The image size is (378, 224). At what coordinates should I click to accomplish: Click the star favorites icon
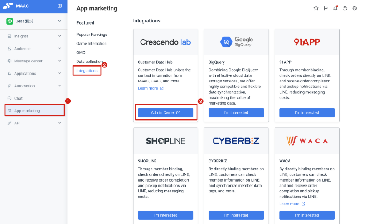click(316, 8)
